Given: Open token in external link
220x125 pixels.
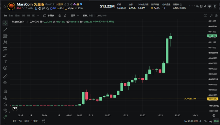Looking at the screenshot, I should (201, 6).
